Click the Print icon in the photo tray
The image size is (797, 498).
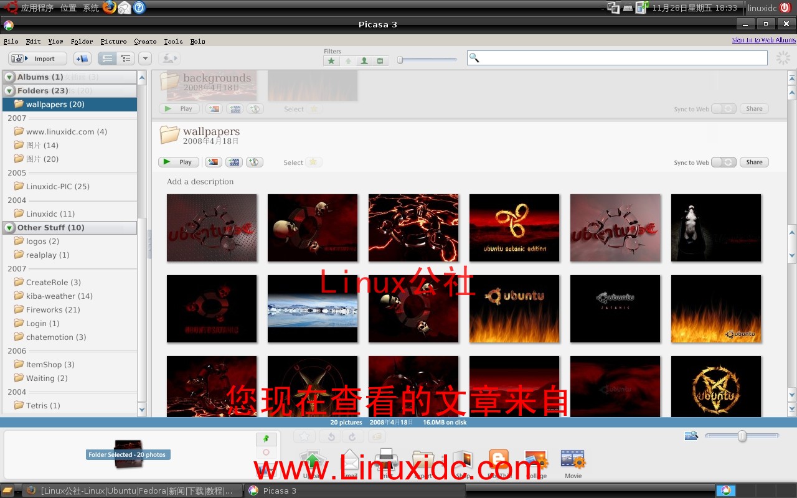[x=386, y=461]
